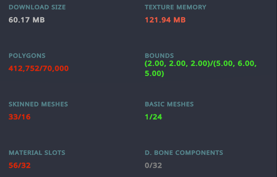The width and height of the screenshot is (277, 177).
Task: Select the 412,752/70,000 polygon count
Action: (x=39, y=69)
